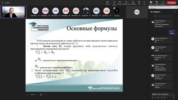This screenshot has height=100, width=178.
Task: Dismiss the chat notifications banner
Action: [177, 7]
